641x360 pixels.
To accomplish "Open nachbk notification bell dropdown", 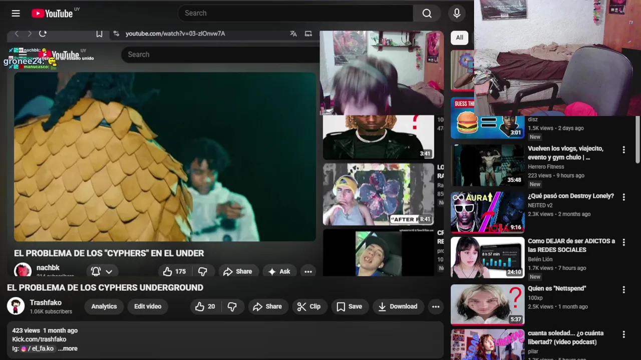I will [x=102, y=271].
